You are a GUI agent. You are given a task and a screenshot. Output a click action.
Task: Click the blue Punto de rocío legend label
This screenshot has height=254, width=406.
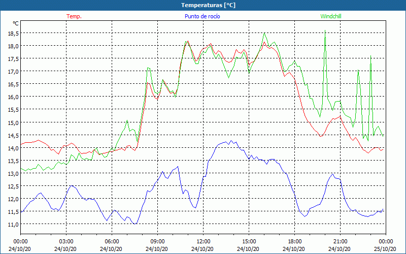[202, 16]
